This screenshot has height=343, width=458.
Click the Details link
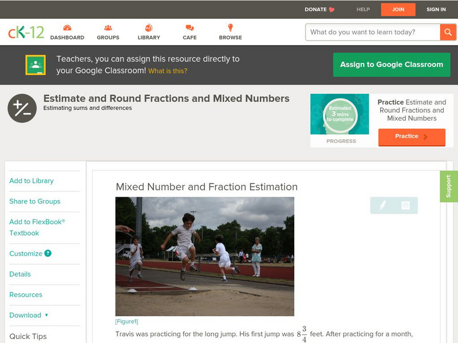tap(20, 274)
